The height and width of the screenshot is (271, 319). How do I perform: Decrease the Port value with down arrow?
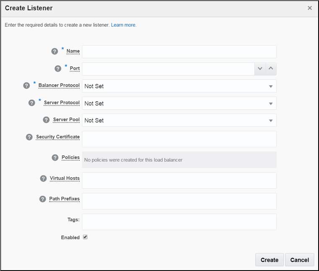coord(260,69)
